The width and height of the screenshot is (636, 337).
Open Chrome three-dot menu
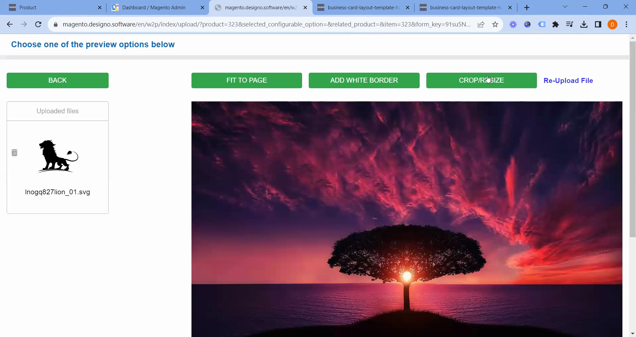pyautogui.click(x=626, y=24)
